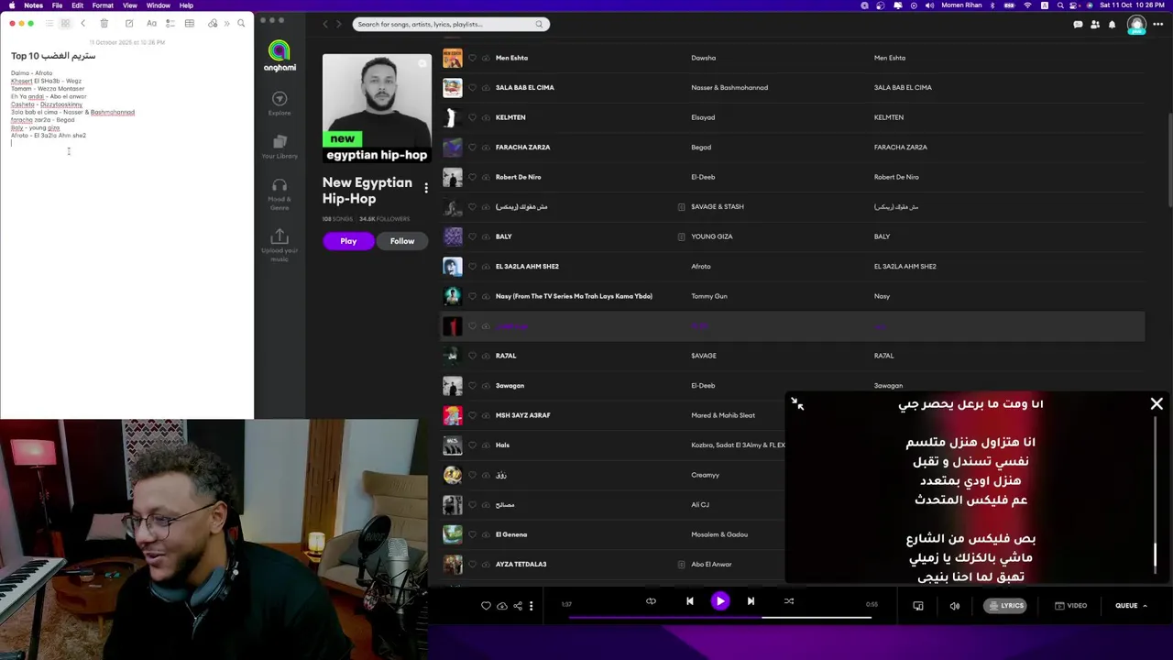Expand the QUEUE panel
The width and height of the screenshot is (1173, 660).
(x=1131, y=606)
